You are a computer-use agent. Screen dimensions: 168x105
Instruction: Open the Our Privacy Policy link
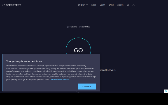60,80
